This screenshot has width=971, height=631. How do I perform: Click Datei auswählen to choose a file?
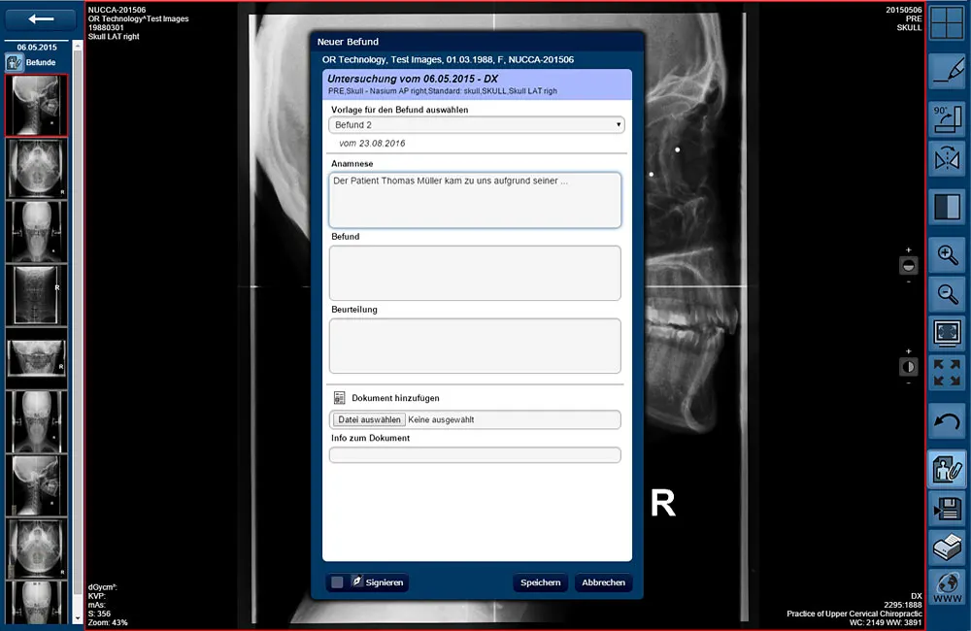(x=369, y=419)
